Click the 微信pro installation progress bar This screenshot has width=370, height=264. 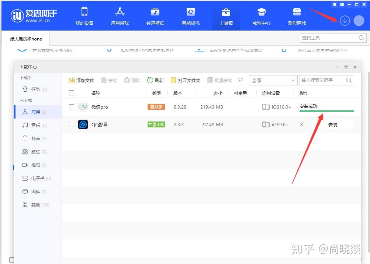click(x=327, y=111)
